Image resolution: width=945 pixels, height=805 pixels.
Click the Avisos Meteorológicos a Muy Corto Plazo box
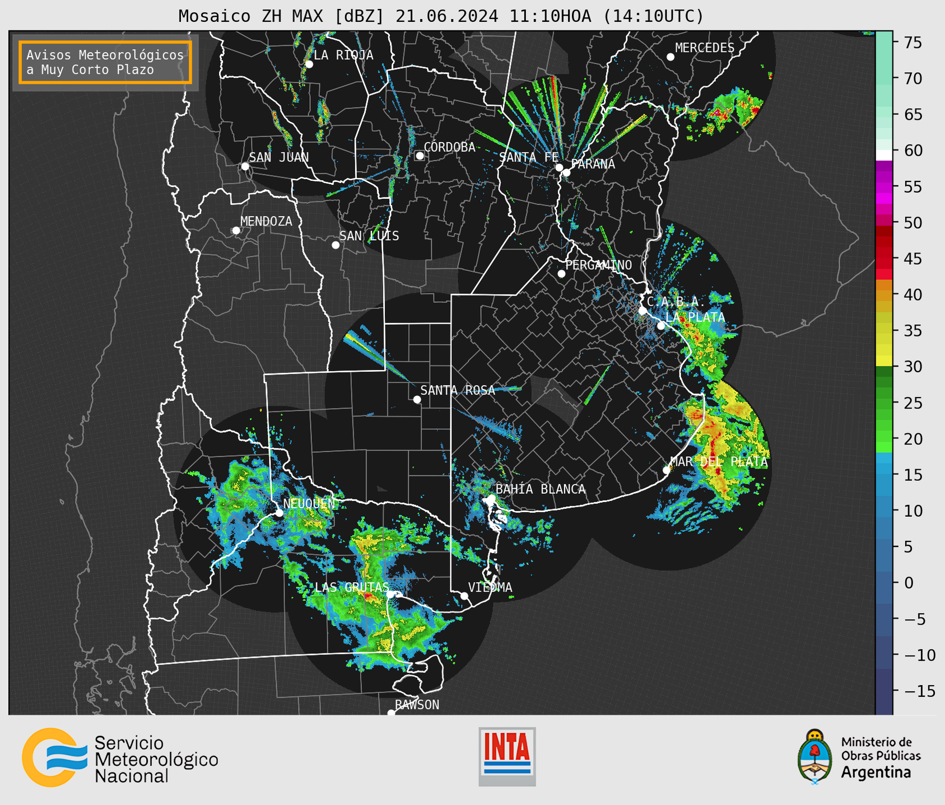pos(105,62)
